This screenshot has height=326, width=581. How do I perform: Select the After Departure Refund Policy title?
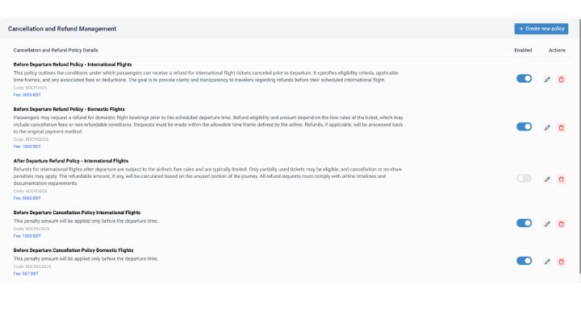[71, 161]
